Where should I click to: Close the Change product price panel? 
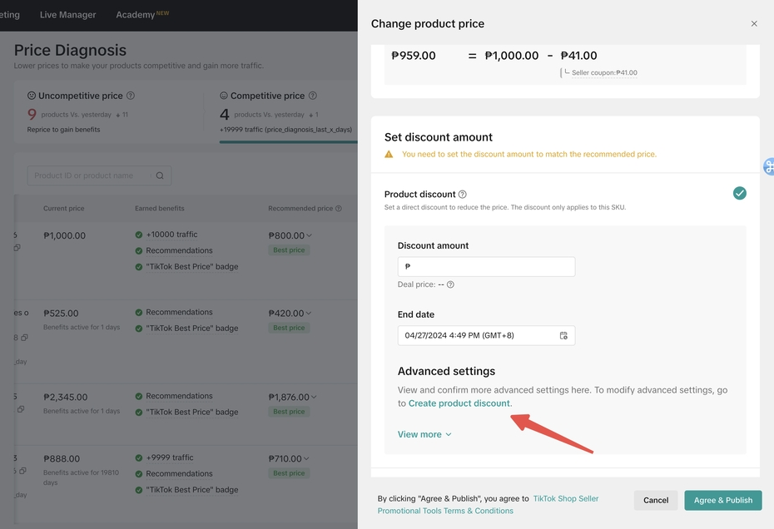754,24
